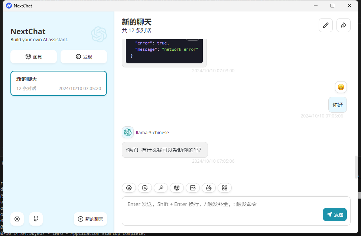
Task: Click the clear context icon in toolbar
Action: point(193,188)
